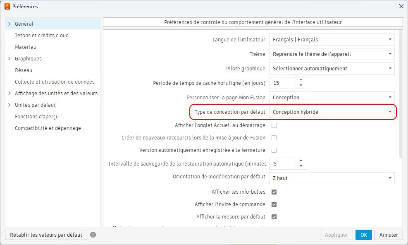Expand the Graphiques category chevron
Image resolution: width=408 pixels, height=245 pixels.
tap(10, 59)
